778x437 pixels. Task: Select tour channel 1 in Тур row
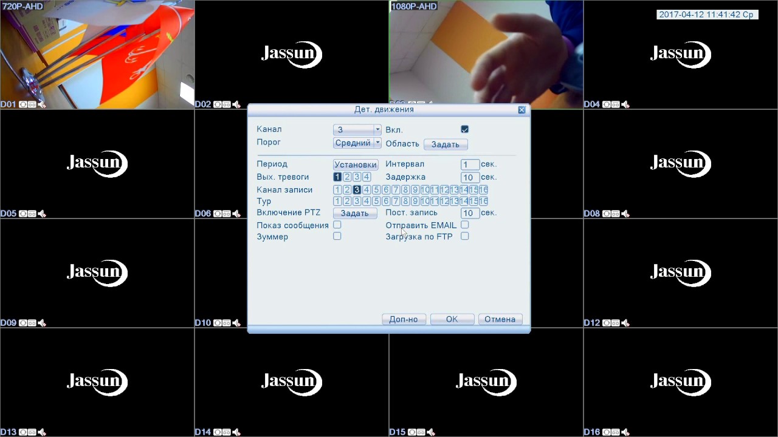(337, 201)
